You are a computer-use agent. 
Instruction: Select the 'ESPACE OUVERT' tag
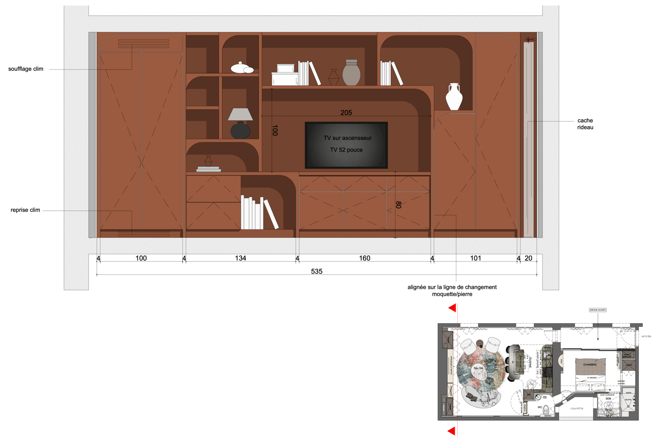pos(598,310)
